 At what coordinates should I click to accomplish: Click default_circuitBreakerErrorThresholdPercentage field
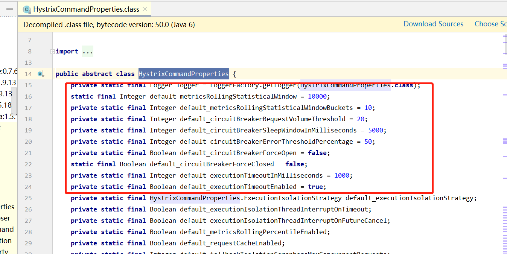pos(266,141)
